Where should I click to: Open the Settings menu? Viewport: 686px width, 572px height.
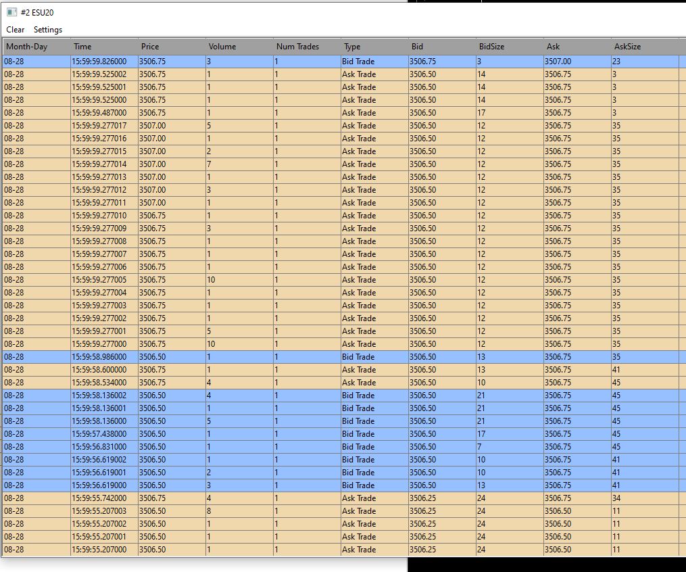pyautogui.click(x=48, y=30)
